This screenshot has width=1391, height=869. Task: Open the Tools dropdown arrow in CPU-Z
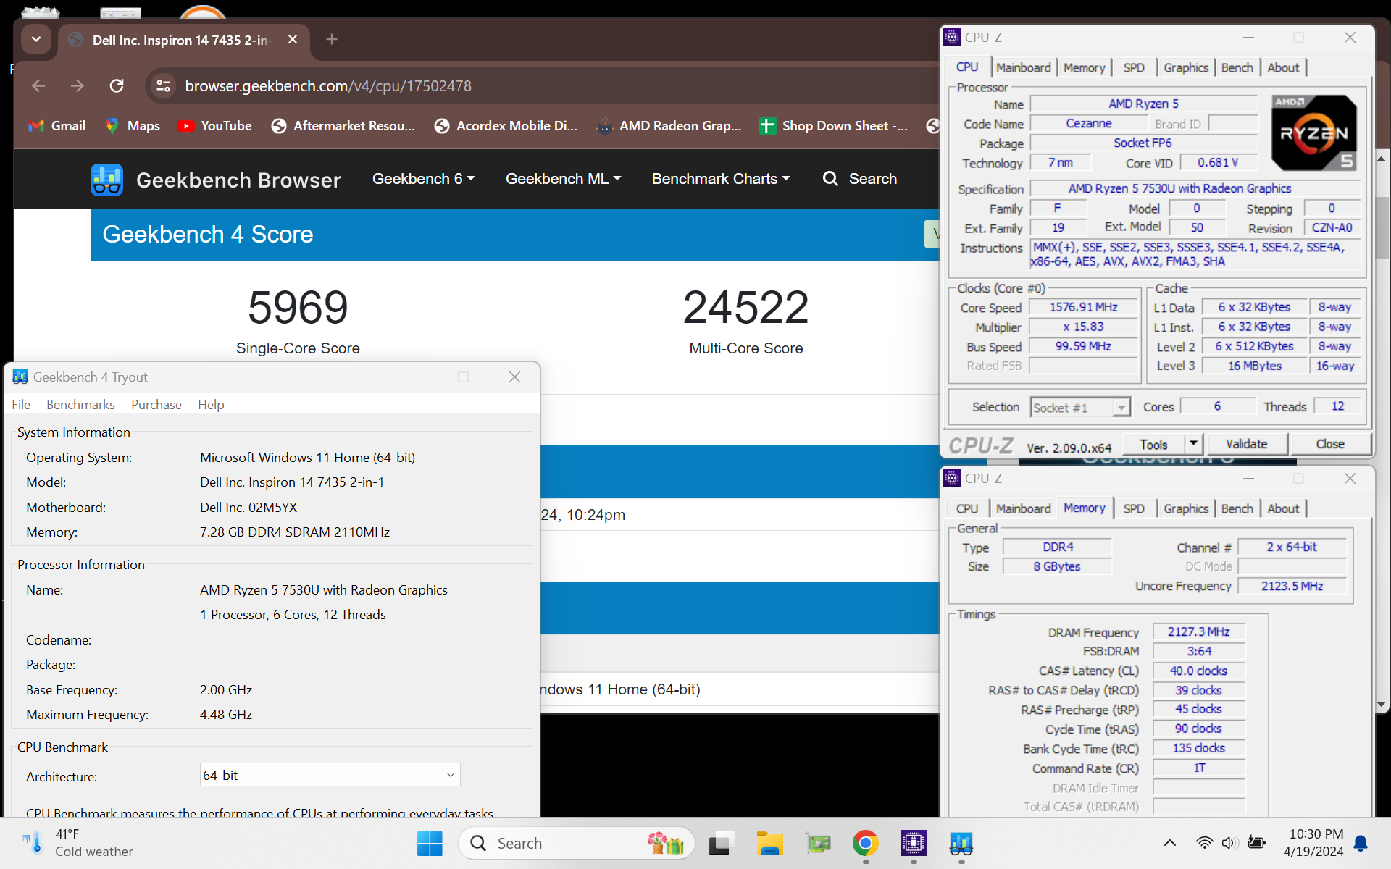[1193, 444]
